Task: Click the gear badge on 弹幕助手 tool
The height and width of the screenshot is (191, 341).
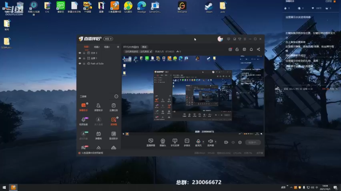Action: tap(87, 104)
